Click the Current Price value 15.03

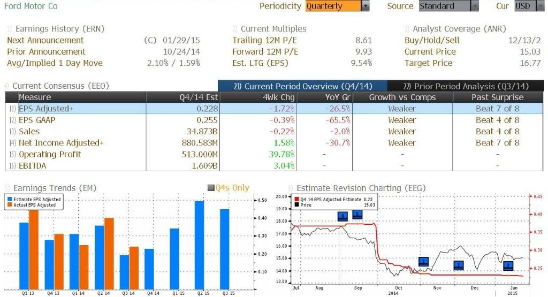pos(530,52)
